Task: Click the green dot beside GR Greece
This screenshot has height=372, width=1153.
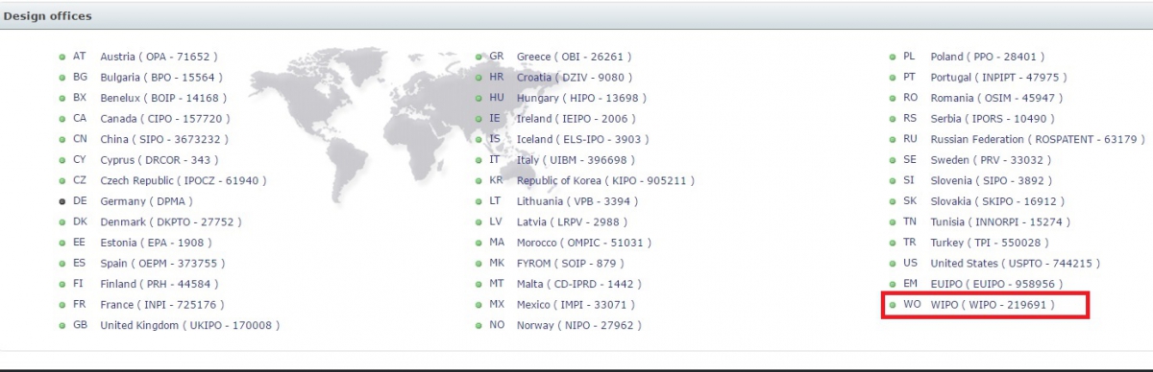Action: [478, 57]
